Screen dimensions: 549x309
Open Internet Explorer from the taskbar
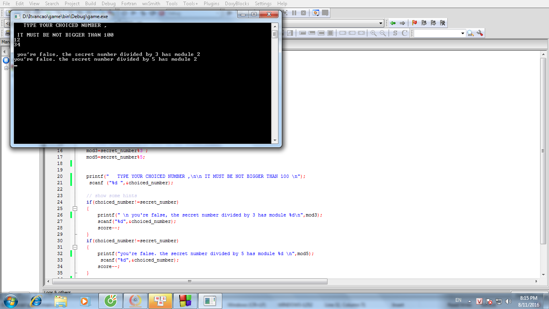(x=36, y=301)
